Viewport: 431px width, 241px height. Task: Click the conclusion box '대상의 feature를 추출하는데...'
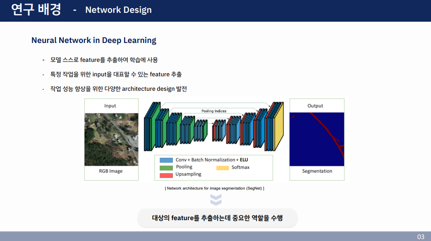[x=218, y=218]
